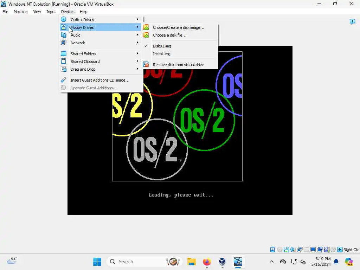Open File Explorer from the taskbar
The height and width of the screenshot is (270, 360).
pyautogui.click(x=192, y=262)
